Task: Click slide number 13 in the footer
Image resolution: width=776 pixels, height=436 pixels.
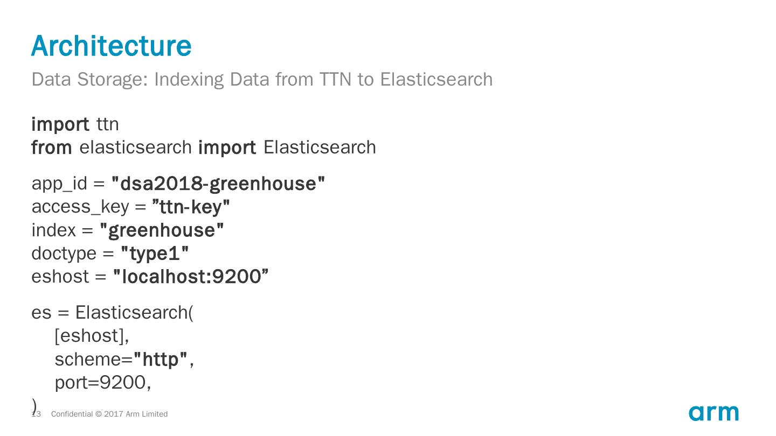Action: click(x=37, y=414)
